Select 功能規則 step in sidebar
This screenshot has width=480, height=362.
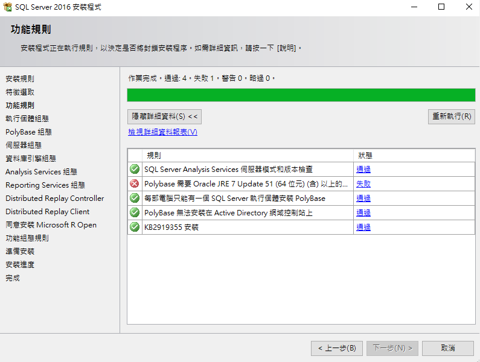[x=20, y=106]
